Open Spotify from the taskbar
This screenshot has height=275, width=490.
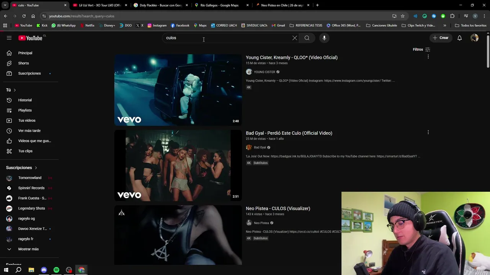(56, 270)
